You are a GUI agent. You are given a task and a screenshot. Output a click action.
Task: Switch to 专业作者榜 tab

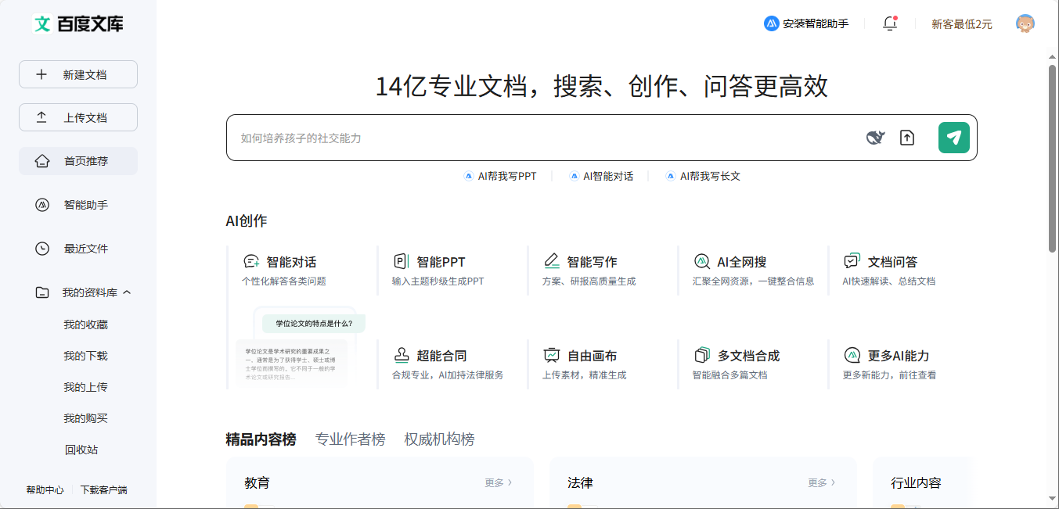coord(350,439)
